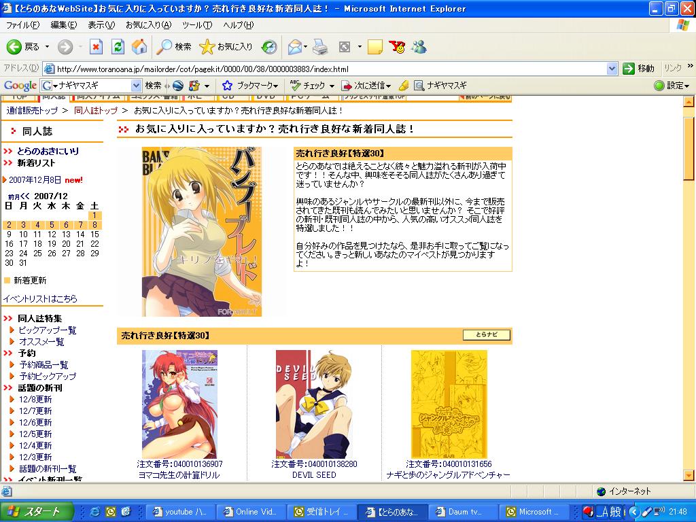
Task: Click the Mail envelope icon
Action: (294, 47)
